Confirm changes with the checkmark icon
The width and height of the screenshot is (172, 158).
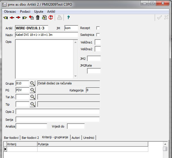click(159, 17)
